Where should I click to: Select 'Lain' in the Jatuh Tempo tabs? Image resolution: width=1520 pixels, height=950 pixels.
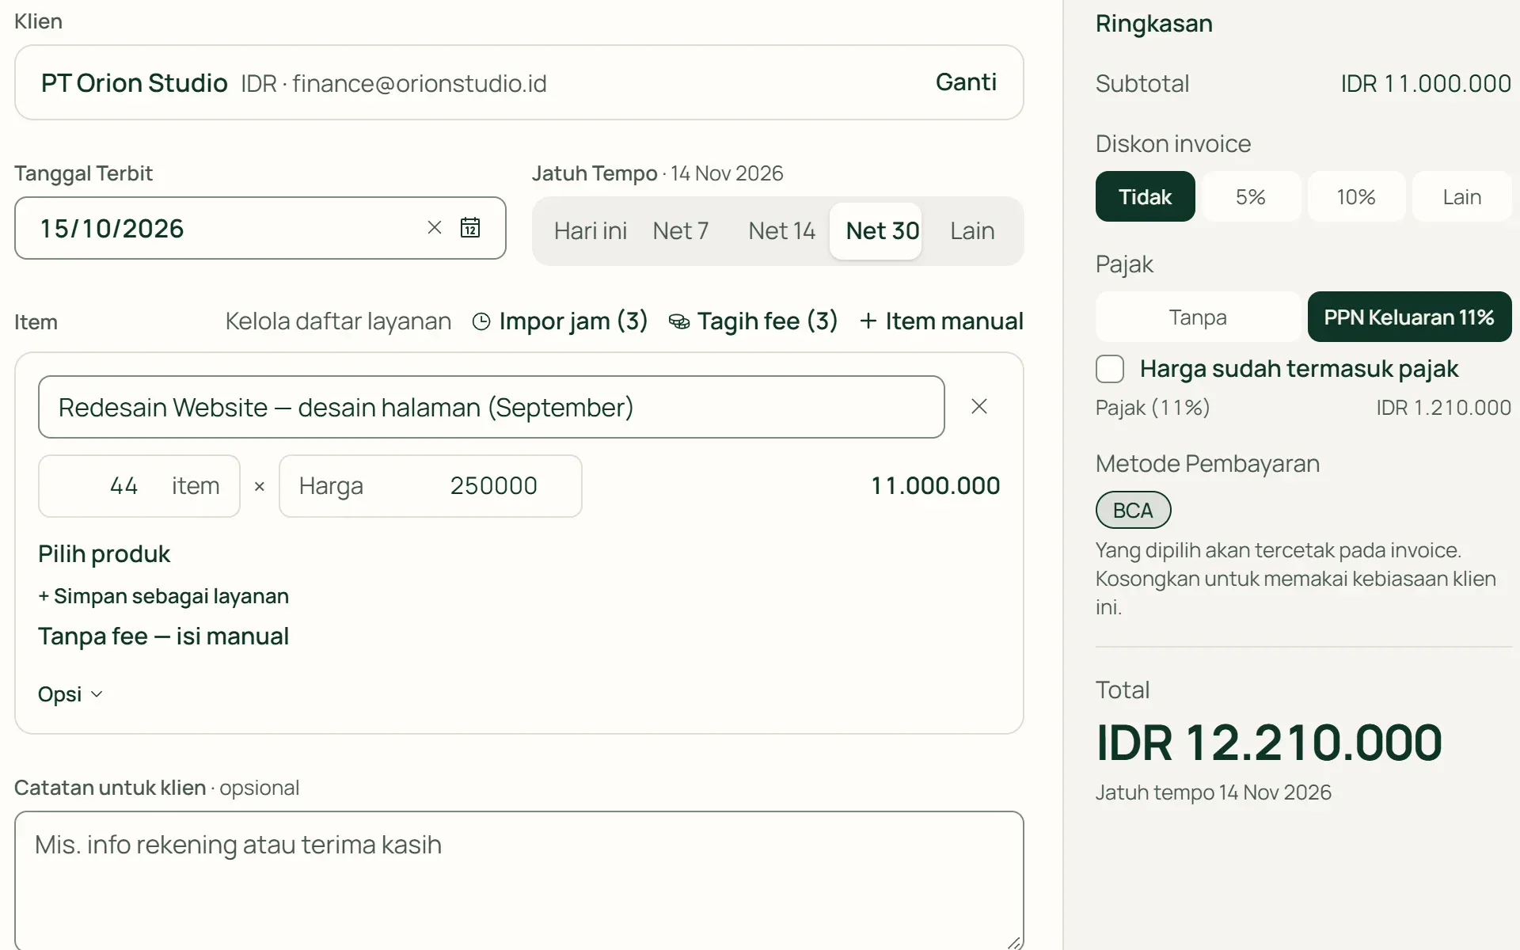972,230
